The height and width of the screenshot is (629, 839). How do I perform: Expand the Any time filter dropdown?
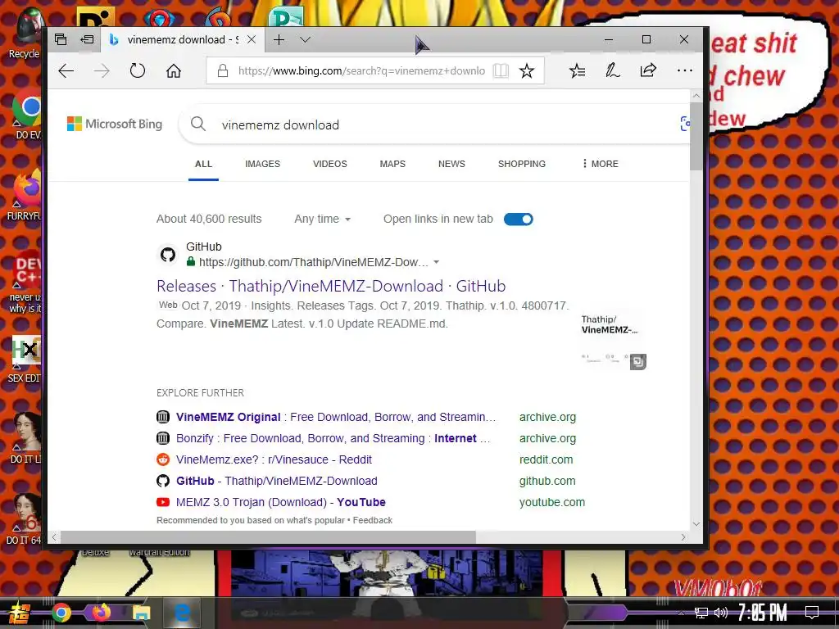[x=323, y=219]
